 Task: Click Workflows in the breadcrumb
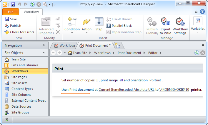click(102, 53)
